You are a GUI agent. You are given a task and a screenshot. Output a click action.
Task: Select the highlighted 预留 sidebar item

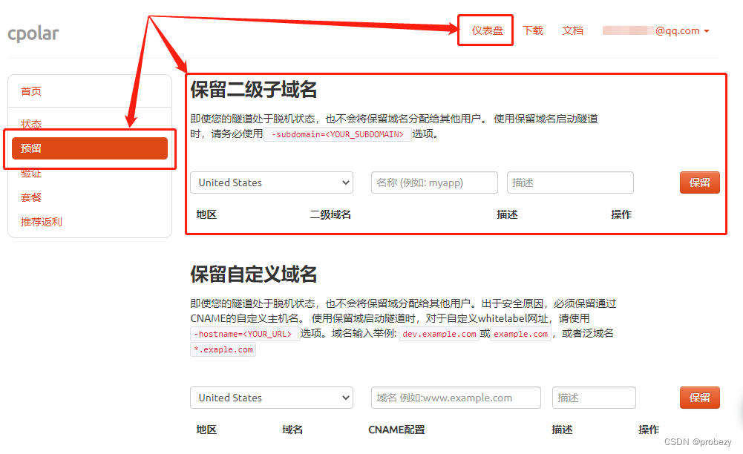89,148
